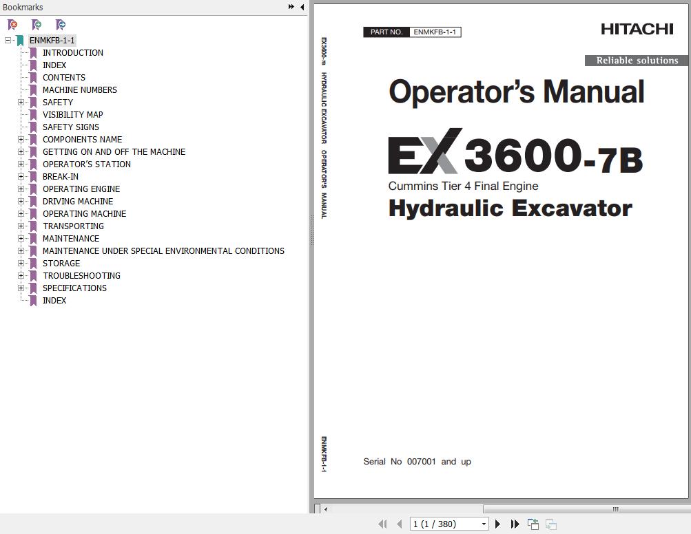Open the first INDEX bookmark below INTRODUCTION

pyautogui.click(x=54, y=65)
